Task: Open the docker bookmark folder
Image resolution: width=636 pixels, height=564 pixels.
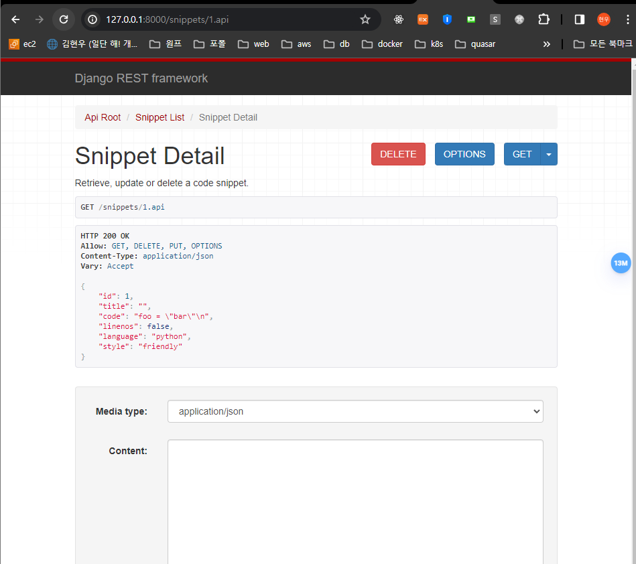Action: tap(382, 44)
